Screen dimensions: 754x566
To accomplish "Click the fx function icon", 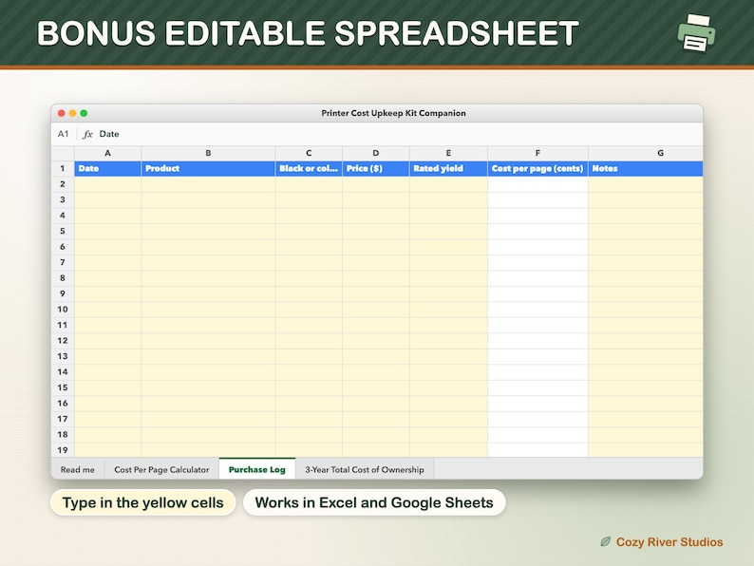I will point(87,134).
